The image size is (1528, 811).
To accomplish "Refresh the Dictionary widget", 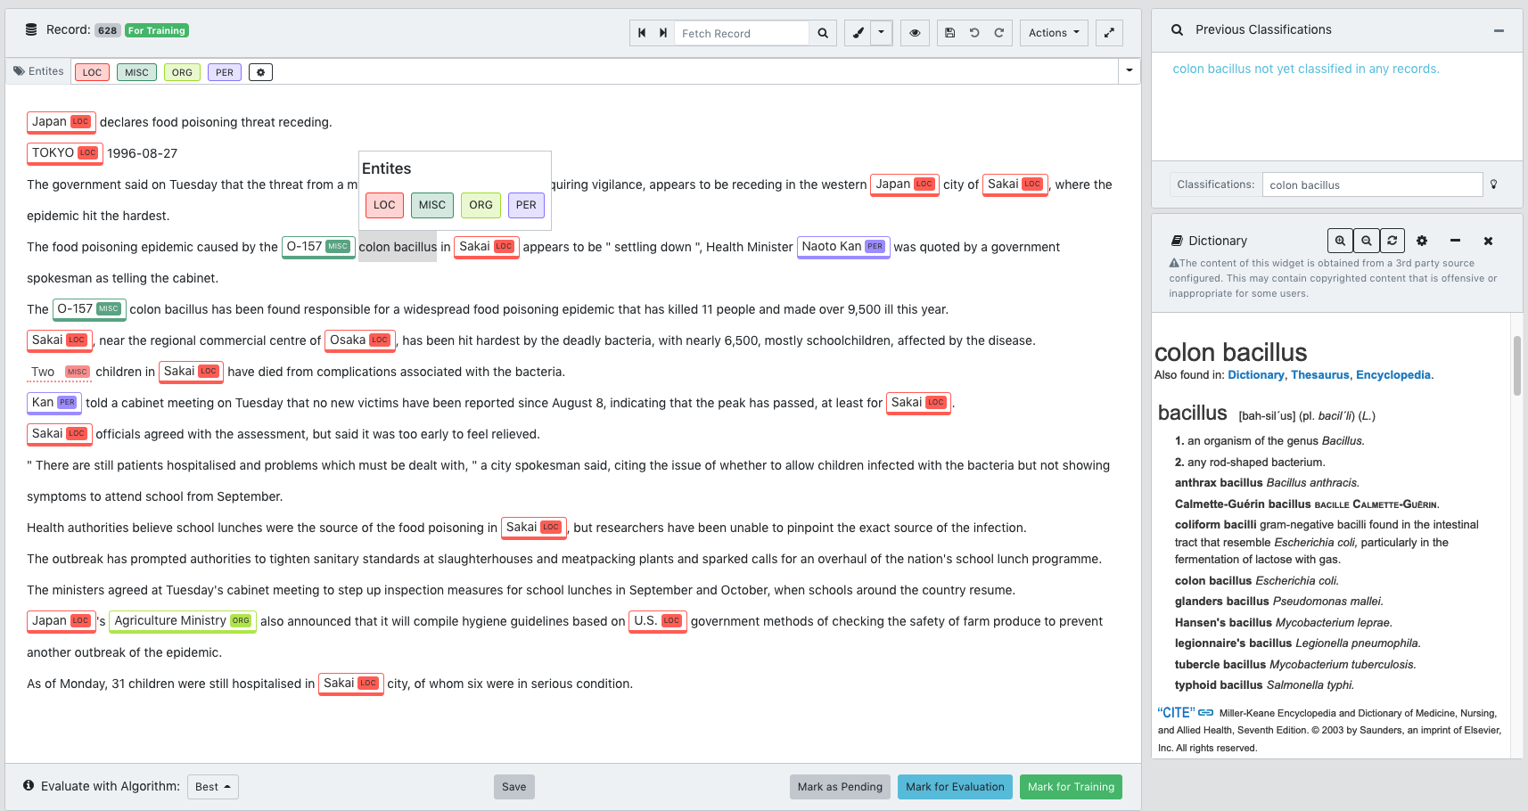I will (1392, 241).
